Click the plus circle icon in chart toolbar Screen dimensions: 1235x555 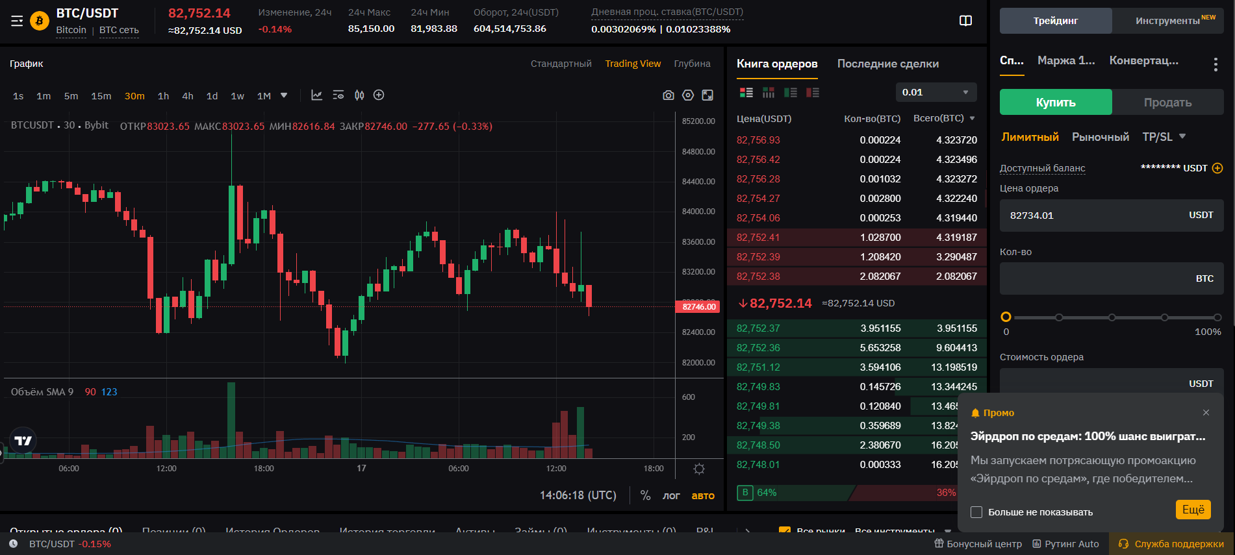[379, 95]
